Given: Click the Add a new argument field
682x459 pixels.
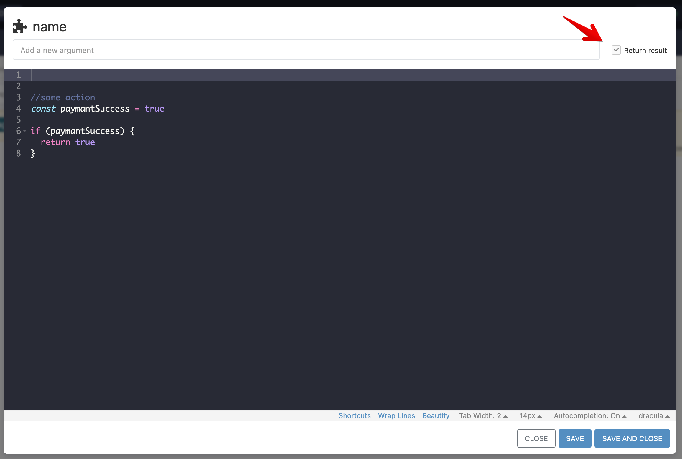Looking at the screenshot, I should [306, 50].
